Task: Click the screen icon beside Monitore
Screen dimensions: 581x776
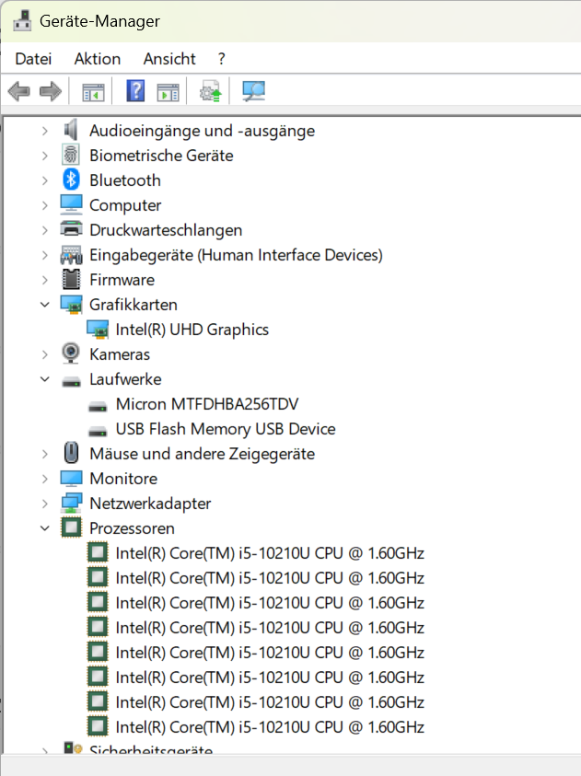Action: [71, 479]
